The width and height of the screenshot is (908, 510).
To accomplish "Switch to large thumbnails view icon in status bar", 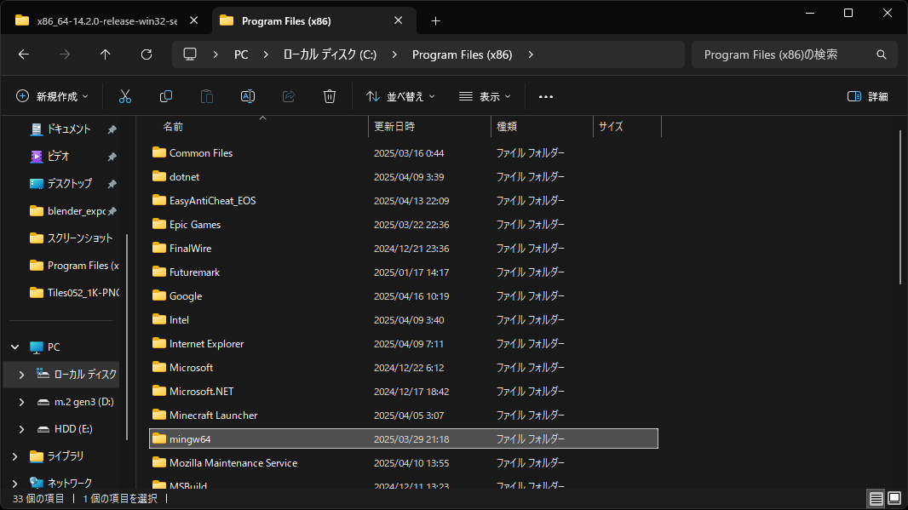I will coord(894,498).
